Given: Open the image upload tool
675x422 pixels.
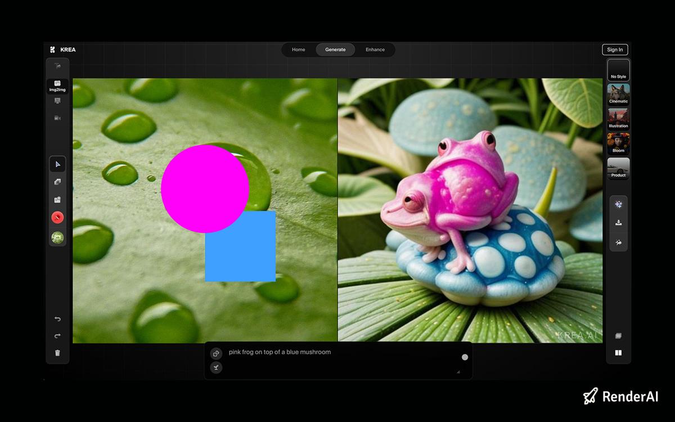Looking at the screenshot, I should click(x=57, y=199).
